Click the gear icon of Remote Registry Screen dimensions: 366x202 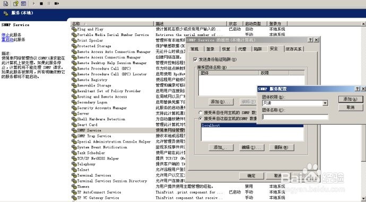point(74,80)
